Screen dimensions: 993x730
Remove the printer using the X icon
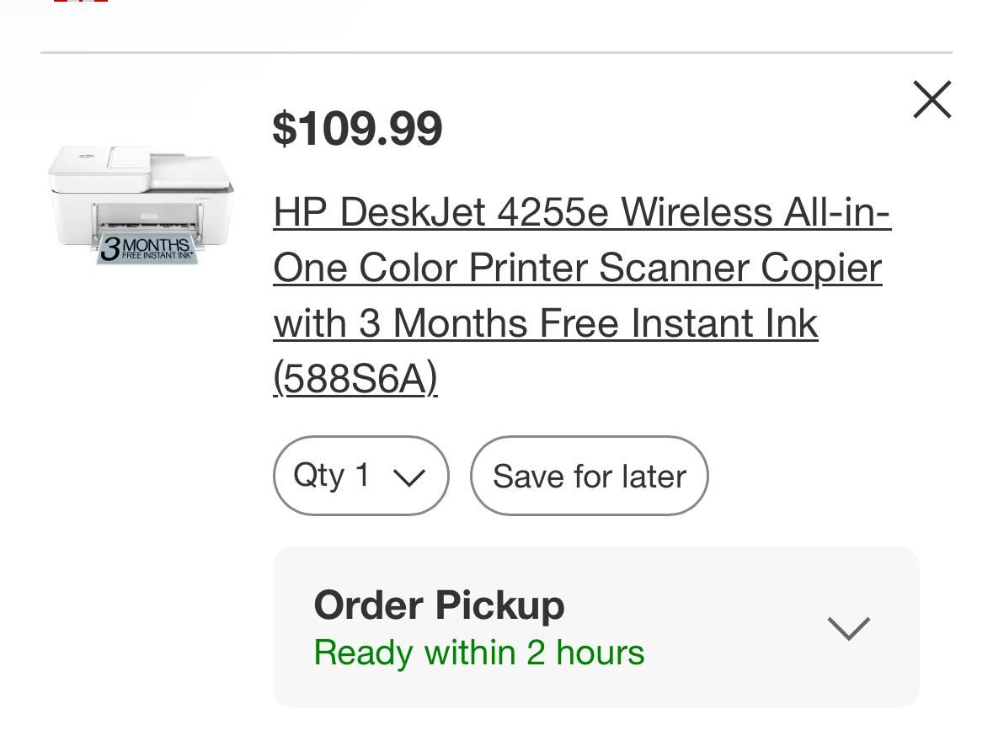click(x=932, y=100)
